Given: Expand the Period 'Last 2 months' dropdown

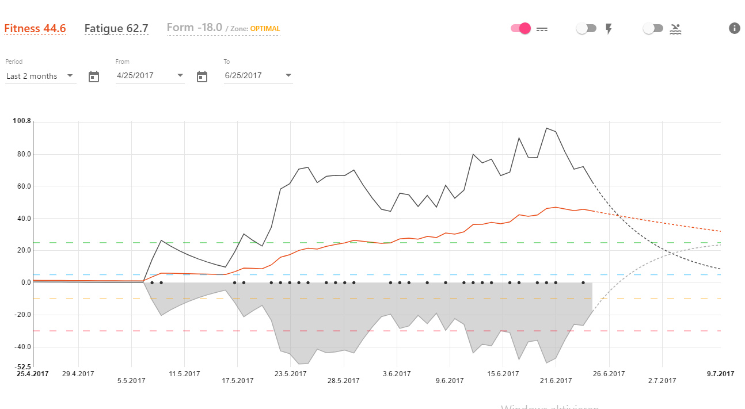Looking at the screenshot, I should (x=40, y=76).
